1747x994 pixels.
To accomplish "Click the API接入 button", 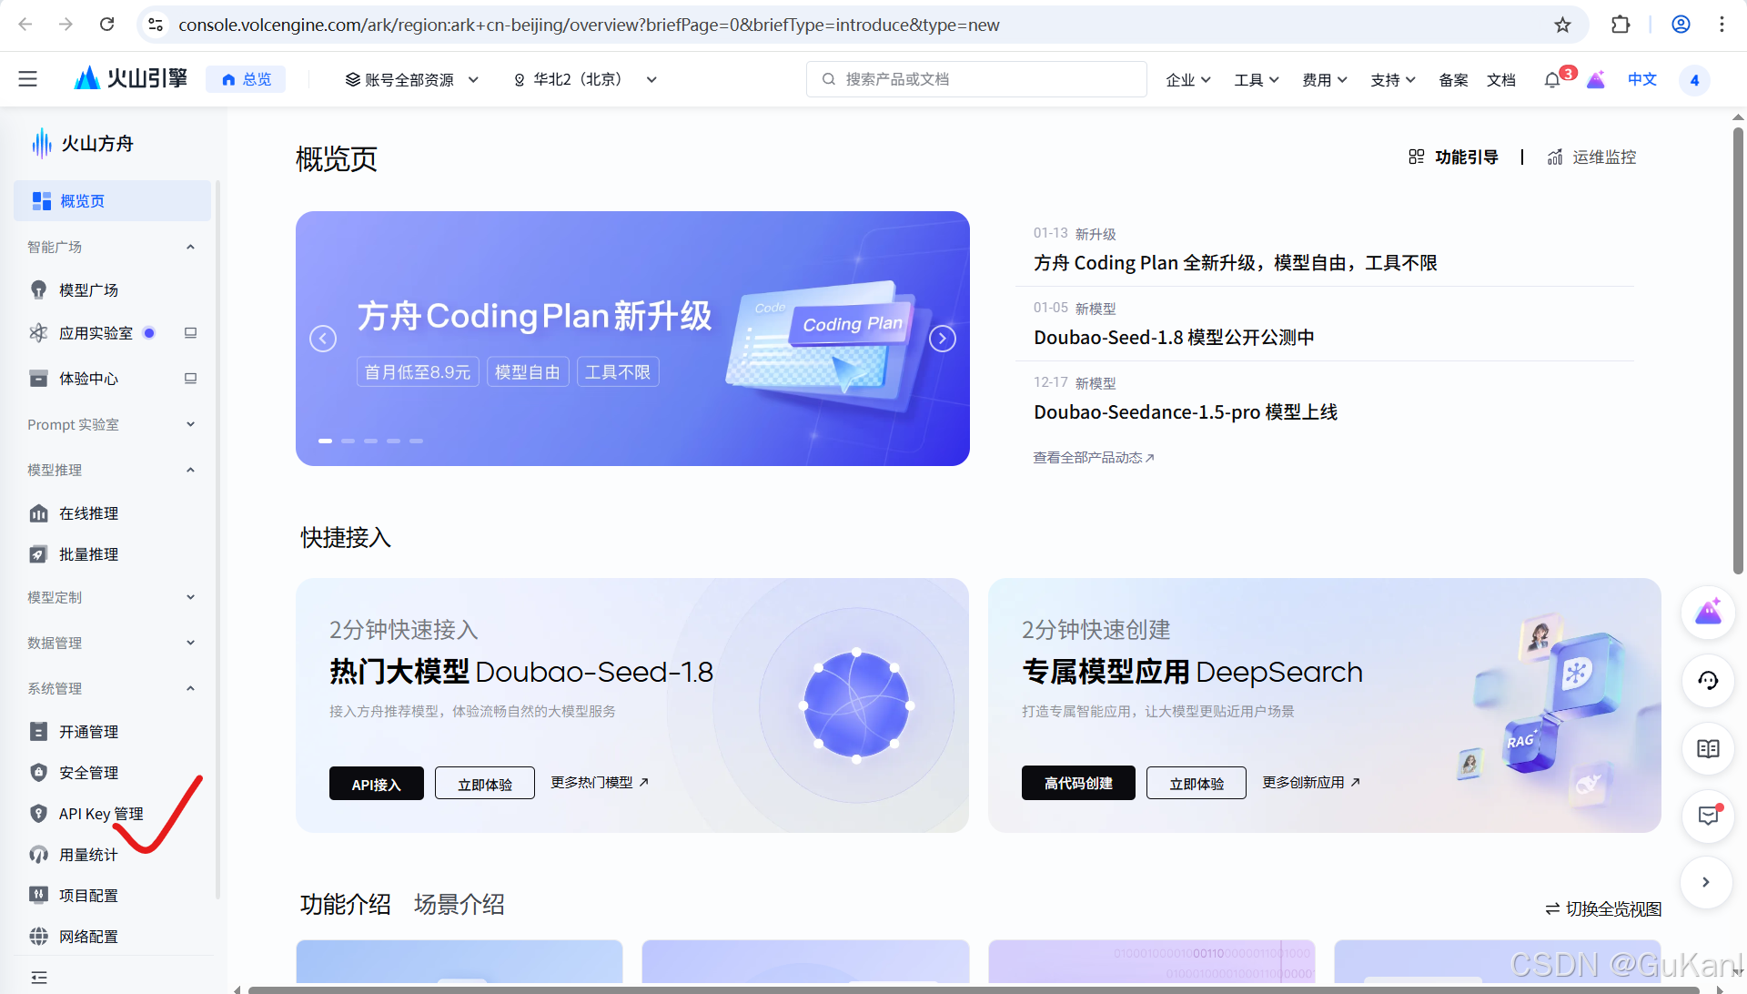I will point(376,783).
